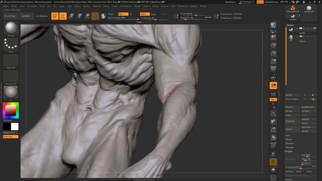322x181 pixels.
Task: Select the white secondary color swatch
Action: point(15,127)
